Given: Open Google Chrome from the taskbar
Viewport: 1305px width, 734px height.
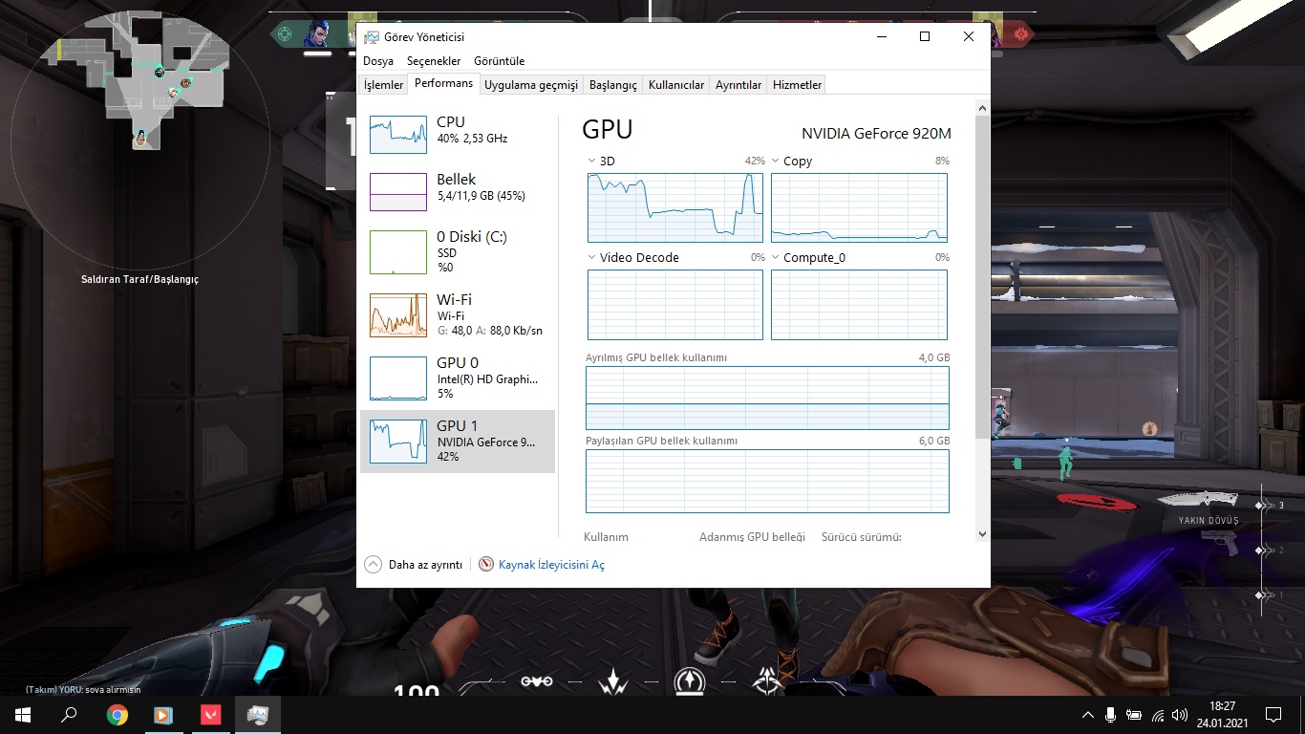Looking at the screenshot, I should coord(118,714).
